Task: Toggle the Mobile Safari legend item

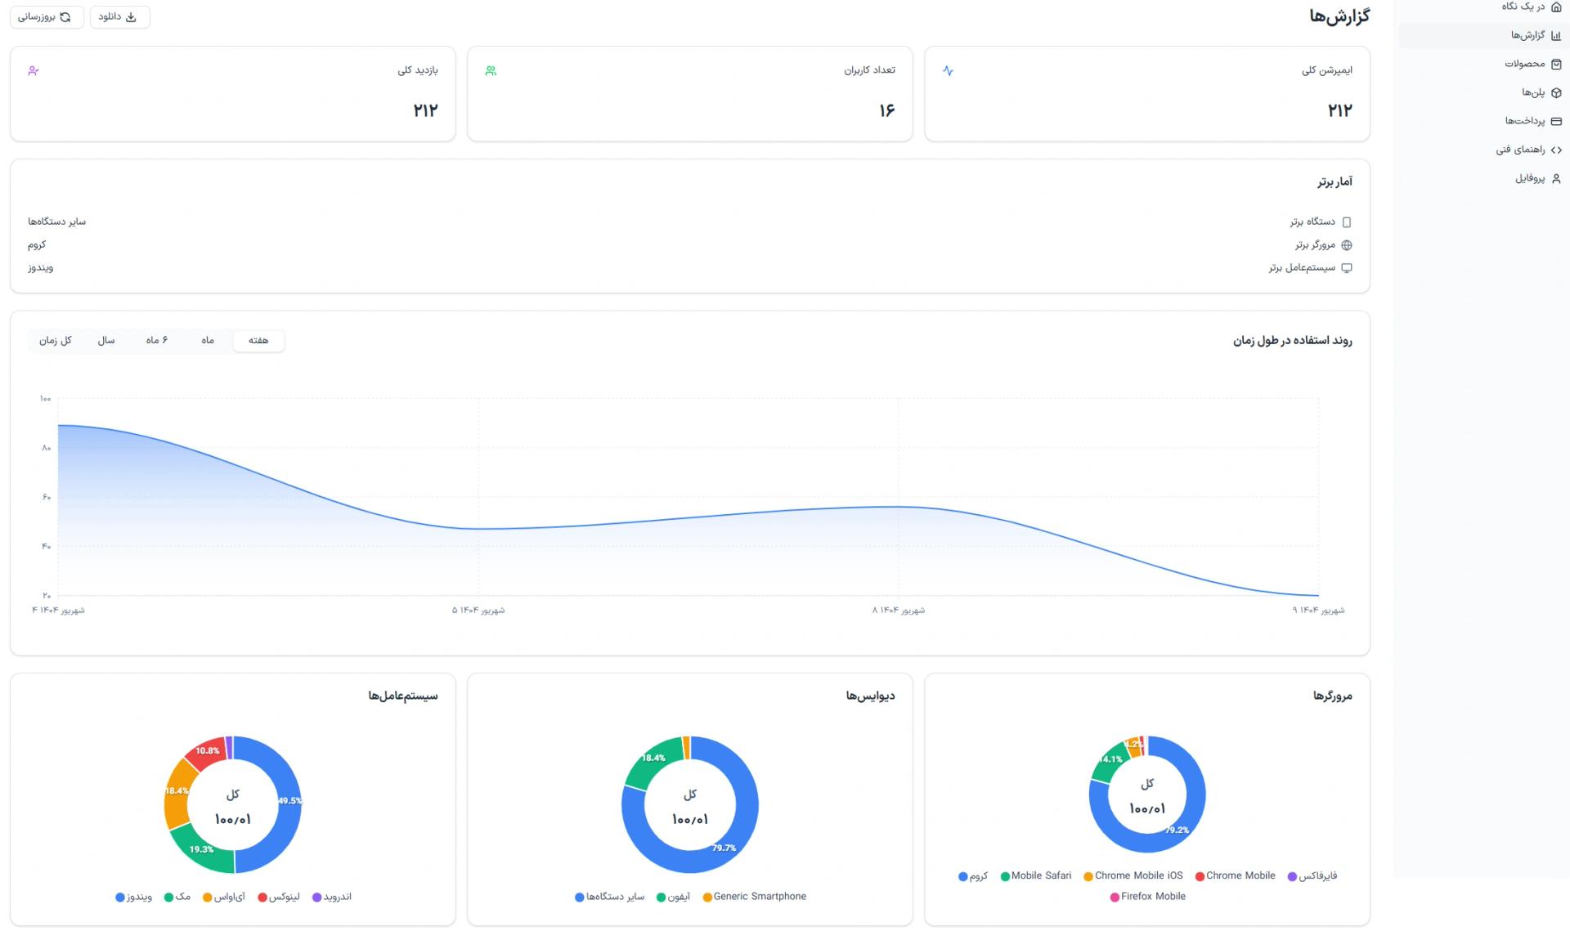Action: coord(1035,876)
